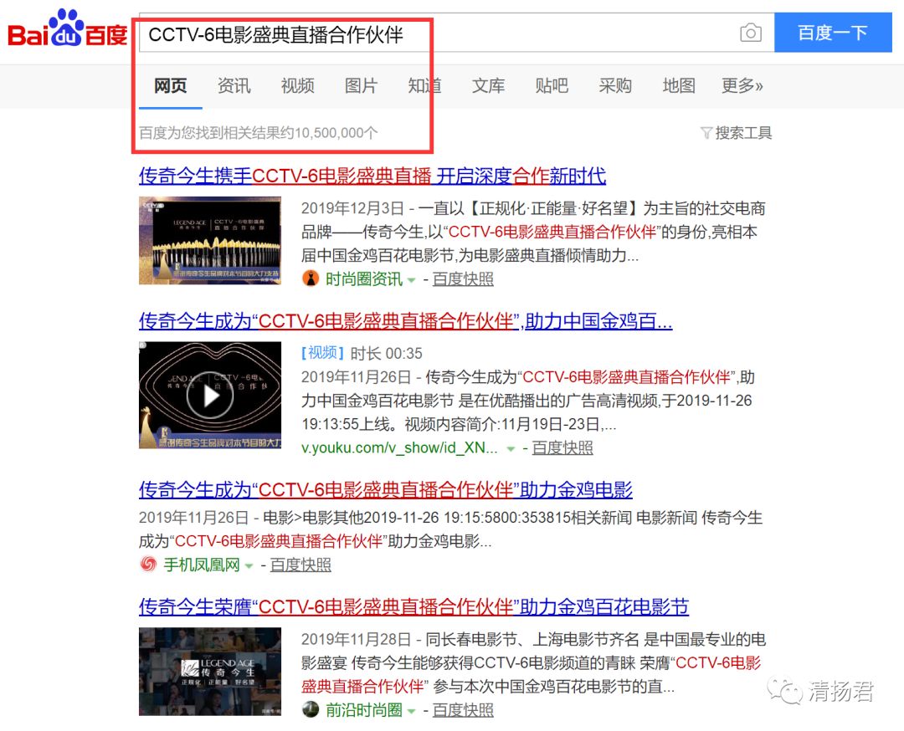Visit the 手机凤凰网 source link
Screen dimensions: 904x731
point(202,565)
